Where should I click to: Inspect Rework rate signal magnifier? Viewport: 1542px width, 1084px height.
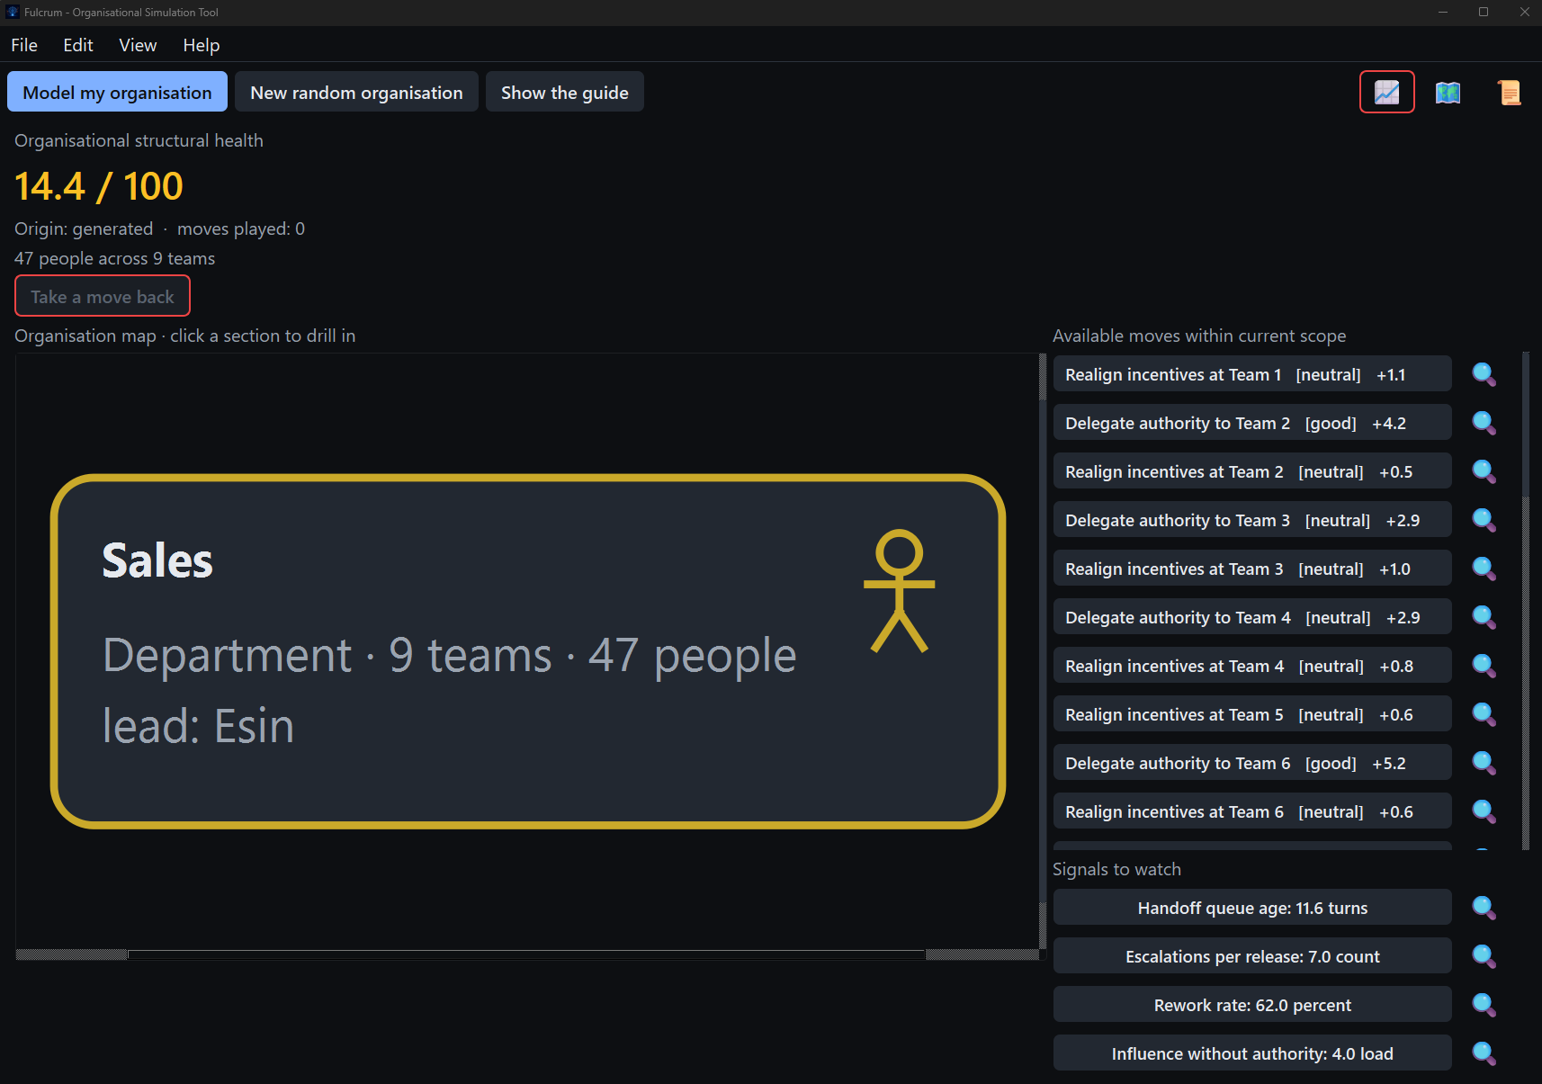point(1484,1005)
